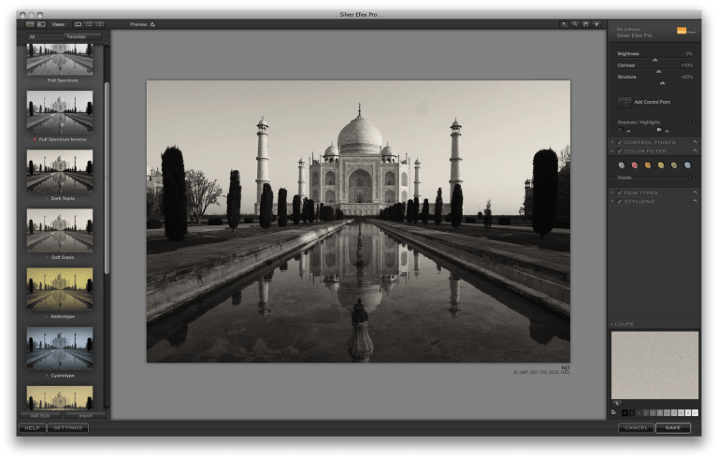This screenshot has width=718, height=459.
Task: Select the zoom magnifier tool
Action: coord(575,24)
